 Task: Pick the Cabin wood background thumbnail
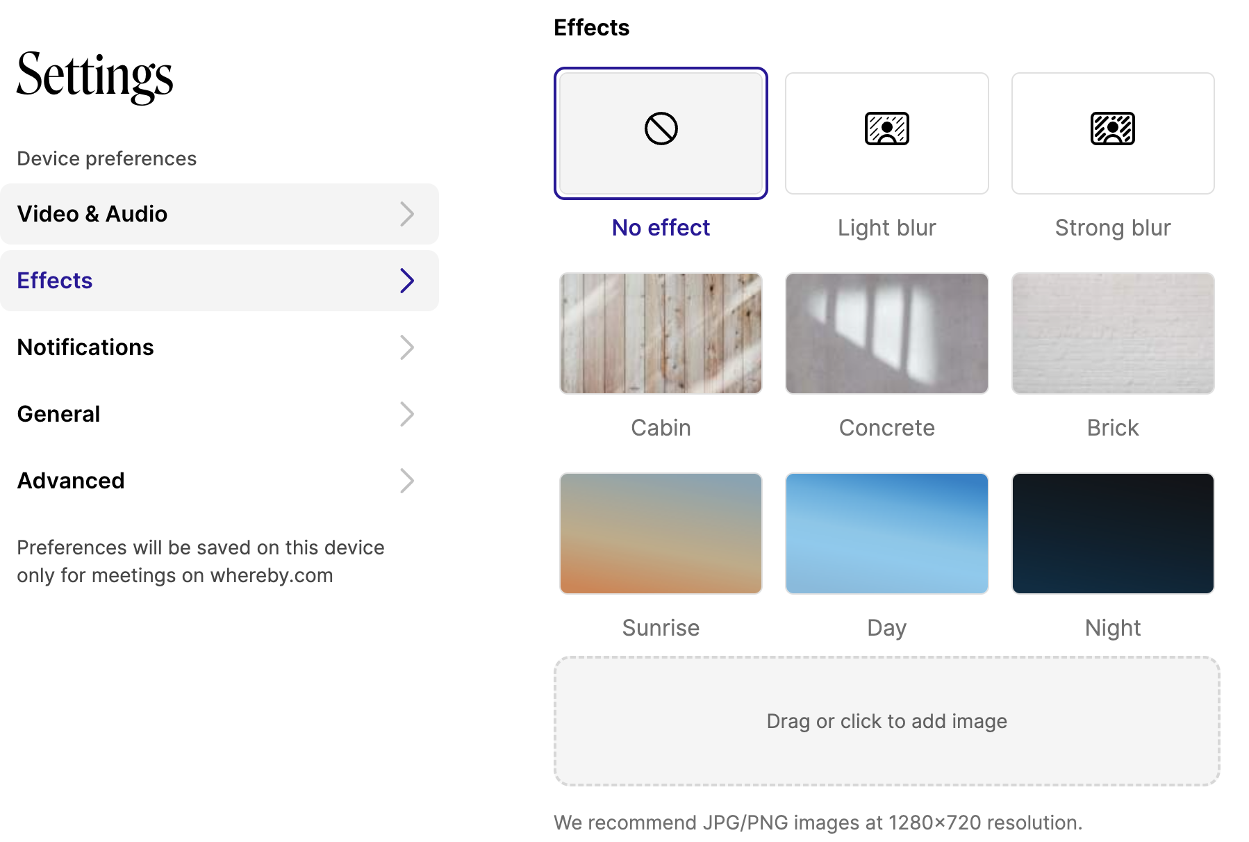point(661,333)
